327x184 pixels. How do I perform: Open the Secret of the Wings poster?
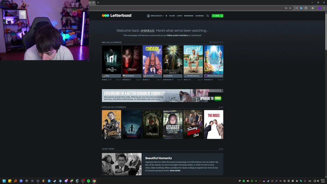(214, 60)
